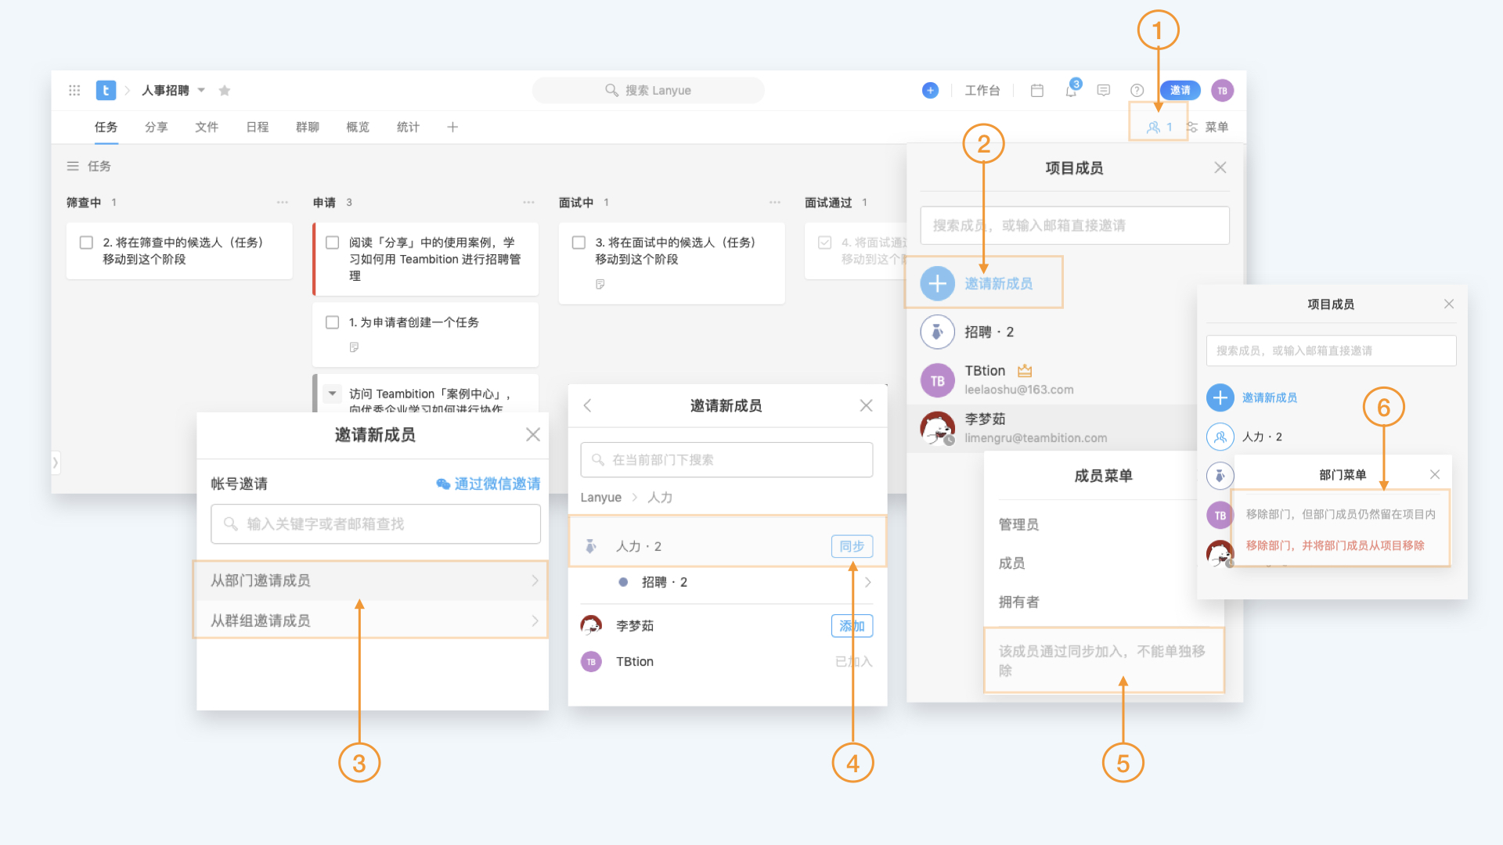Open more options for 申请 column

click(x=529, y=203)
